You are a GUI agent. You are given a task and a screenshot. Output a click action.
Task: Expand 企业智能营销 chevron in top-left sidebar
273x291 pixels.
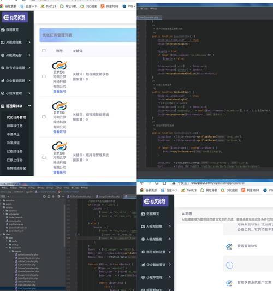click(29, 81)
